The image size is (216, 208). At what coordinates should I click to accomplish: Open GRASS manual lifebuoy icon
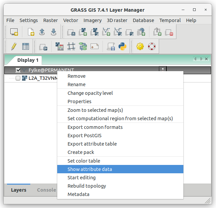pos(152,46)
